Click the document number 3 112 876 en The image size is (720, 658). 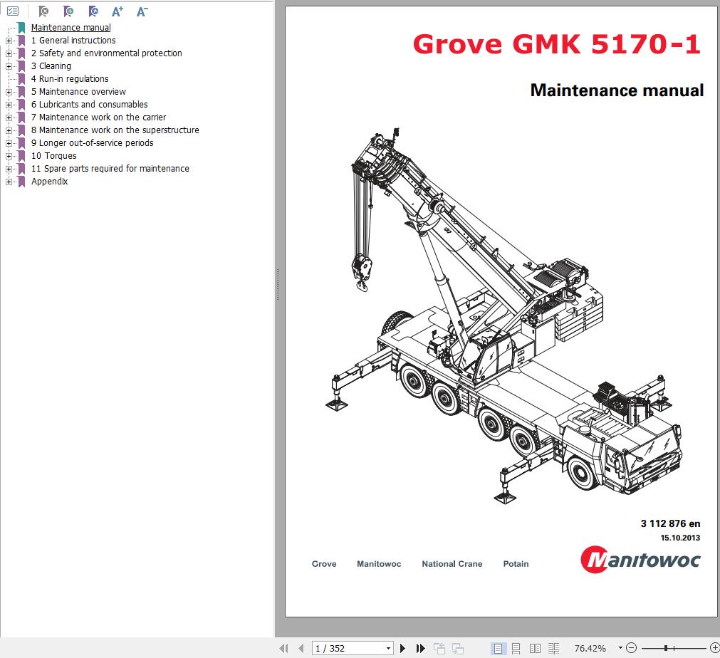pyautogui.click(x=670, y=523)
